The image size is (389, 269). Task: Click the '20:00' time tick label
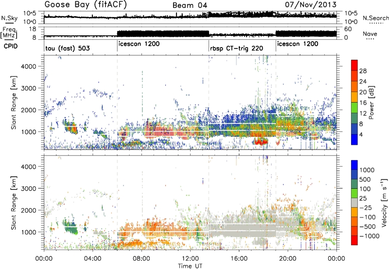pyautogui.click(x=287, y=259)
